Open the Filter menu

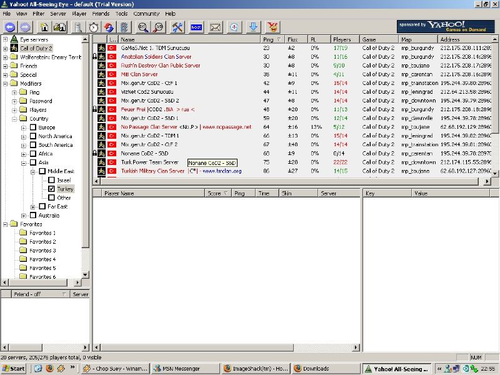[x=38, y=14]
